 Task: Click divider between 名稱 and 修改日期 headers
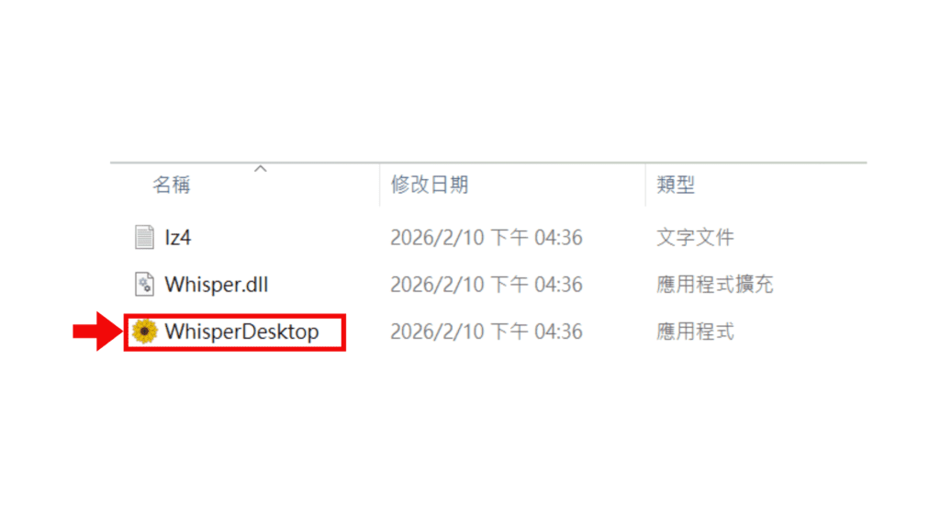379,185
